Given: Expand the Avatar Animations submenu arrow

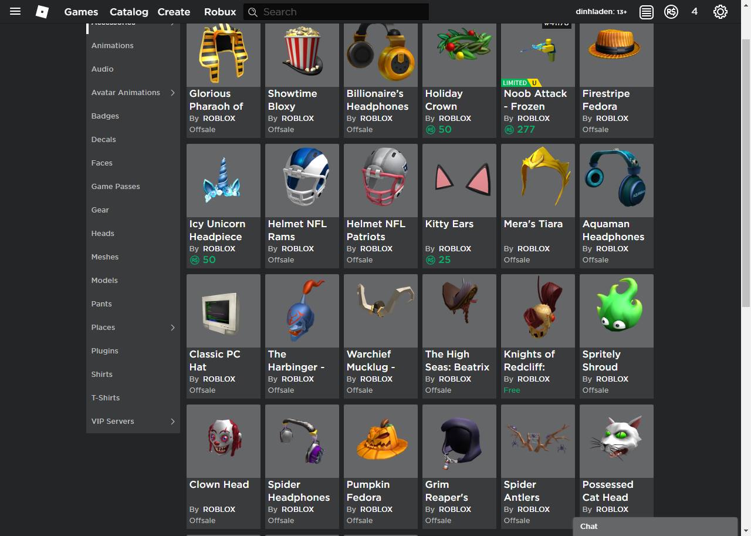Looking at the screenshot, I should 172,92.
